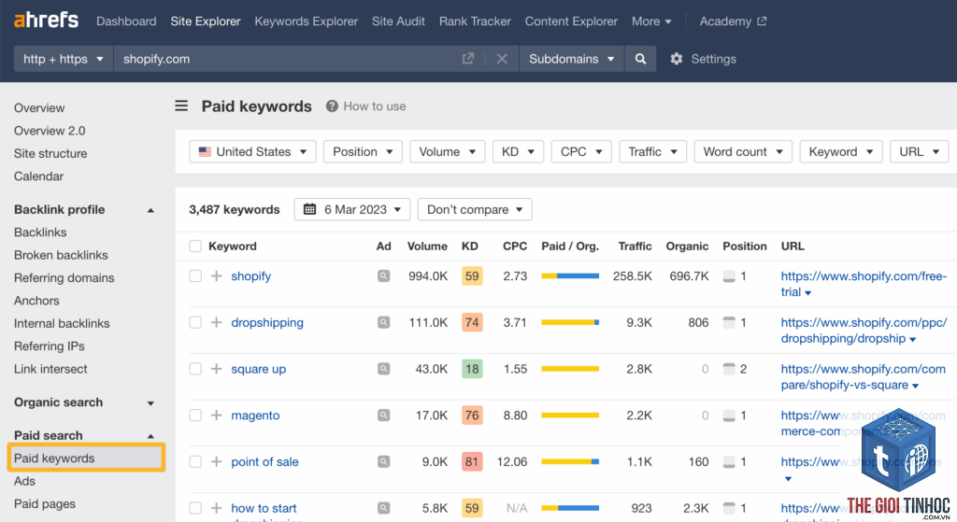Open the Traffic filter dropdown
The image size is (957, 522).
pyautogui.click(x=653, y=152)
